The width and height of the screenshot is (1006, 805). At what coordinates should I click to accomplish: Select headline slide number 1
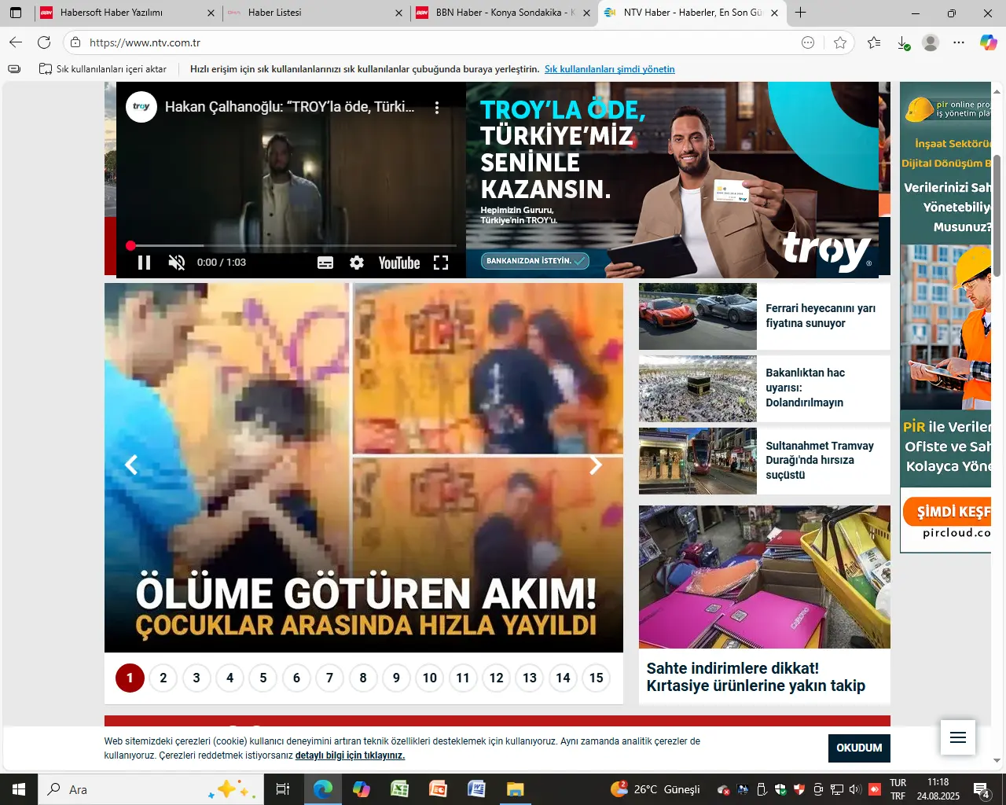click(130, 678)
